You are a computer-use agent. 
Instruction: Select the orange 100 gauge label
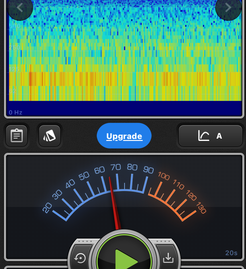click(x=164, y=176)
